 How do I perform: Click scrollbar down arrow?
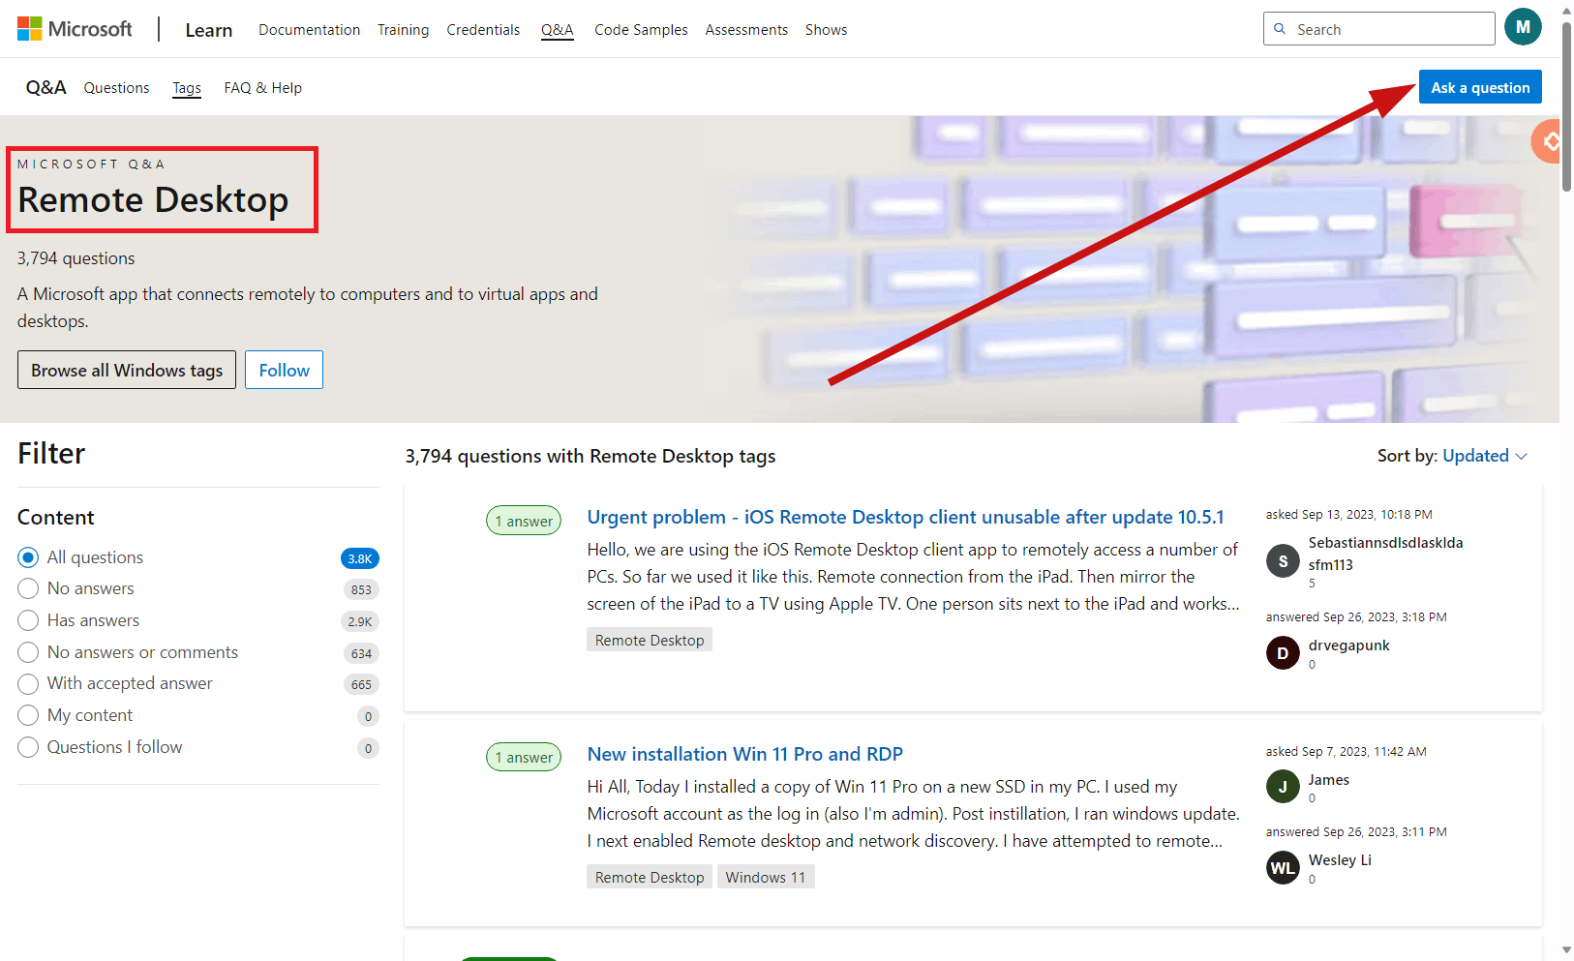coord(1566,950)
